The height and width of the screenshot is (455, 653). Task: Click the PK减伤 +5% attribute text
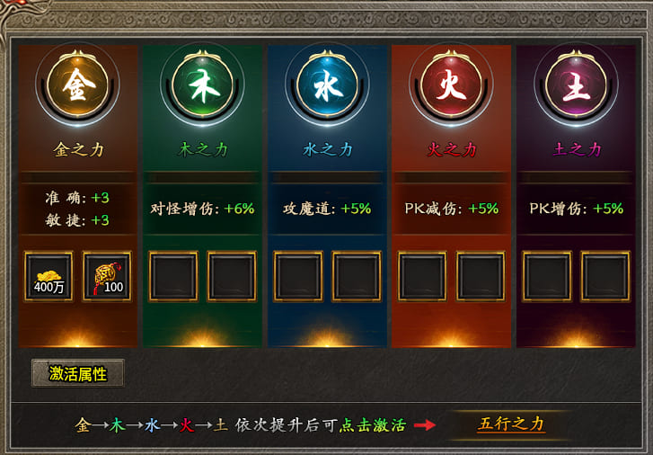452,209
